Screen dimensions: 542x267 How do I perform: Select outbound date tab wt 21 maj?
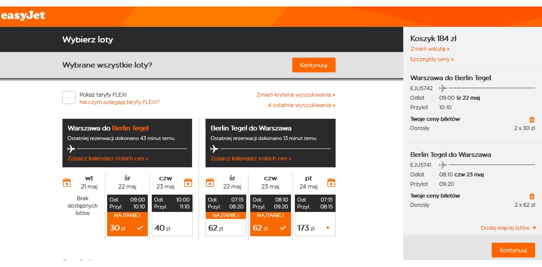[89, 182]
